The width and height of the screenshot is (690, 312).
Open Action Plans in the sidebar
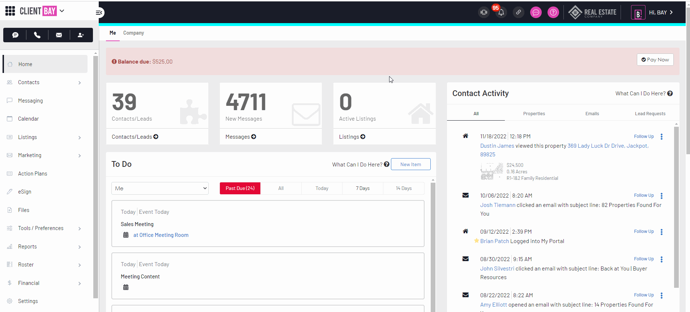33,174
